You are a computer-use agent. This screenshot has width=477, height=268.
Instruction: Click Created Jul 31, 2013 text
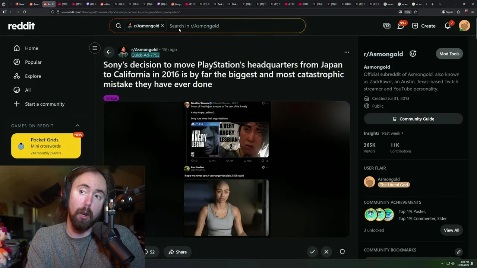coord(391,99)
